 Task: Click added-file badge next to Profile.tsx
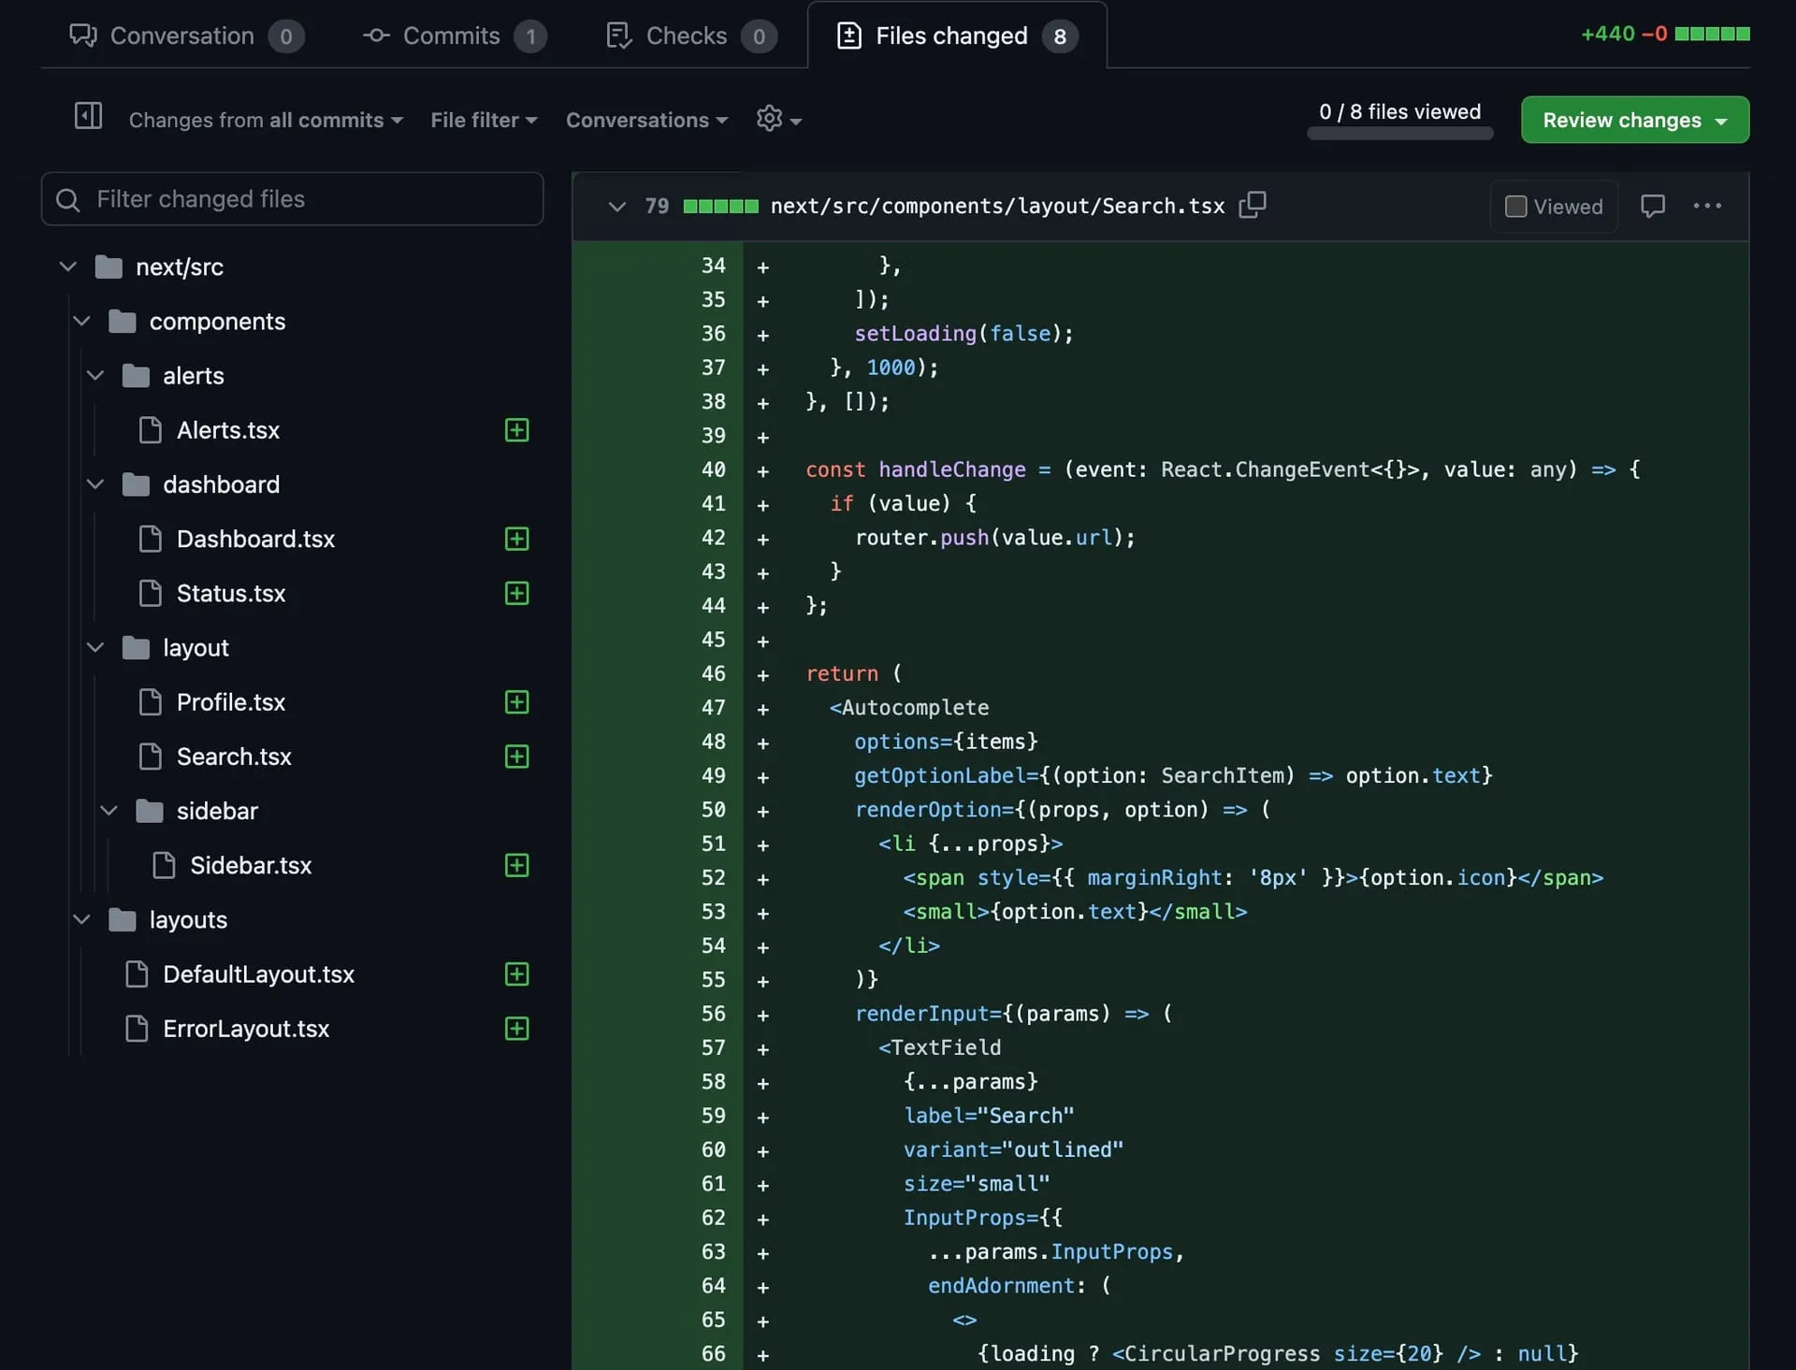[x=516, y=702]
